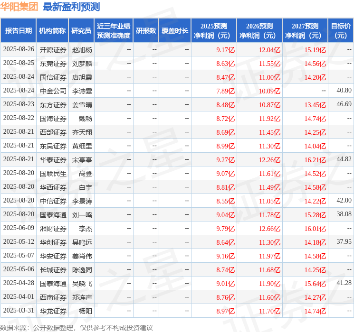
Task: Click the target price 40.80
Action: point(344,91)
